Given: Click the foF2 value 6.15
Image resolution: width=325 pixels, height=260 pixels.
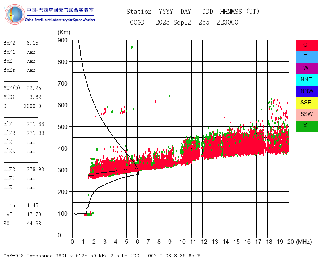Looking at the screenshot, I should 32,43.
